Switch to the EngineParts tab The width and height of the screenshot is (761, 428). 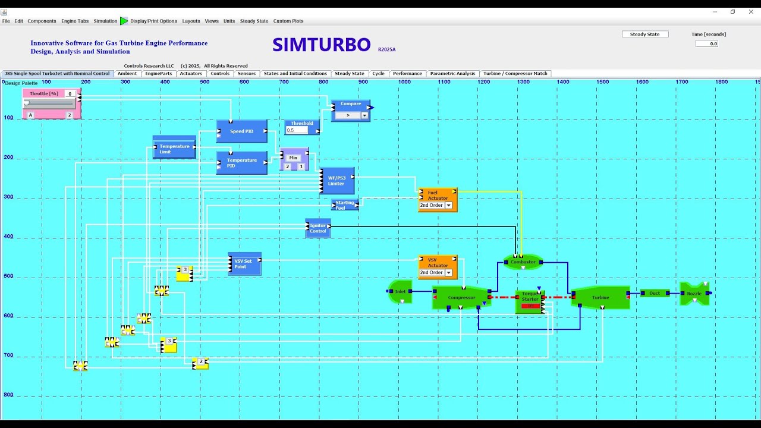[159, 74]
